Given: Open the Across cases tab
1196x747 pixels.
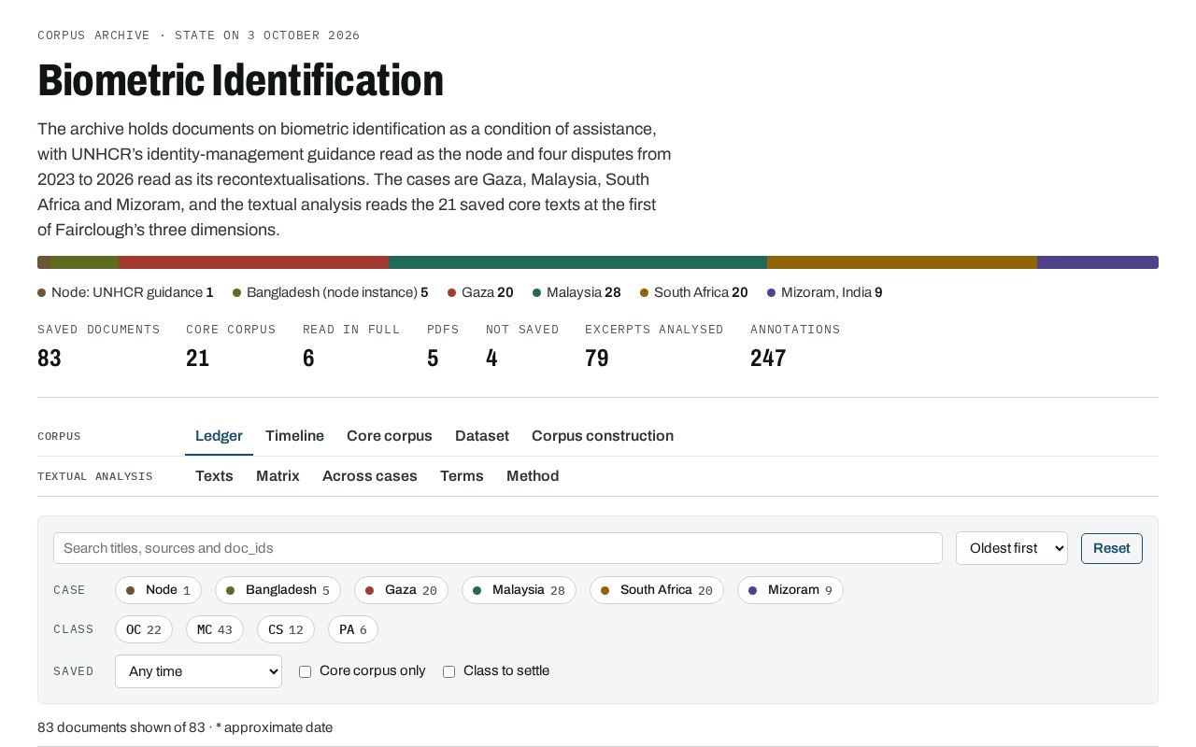Looking at the screenshot, I should 370,476.
